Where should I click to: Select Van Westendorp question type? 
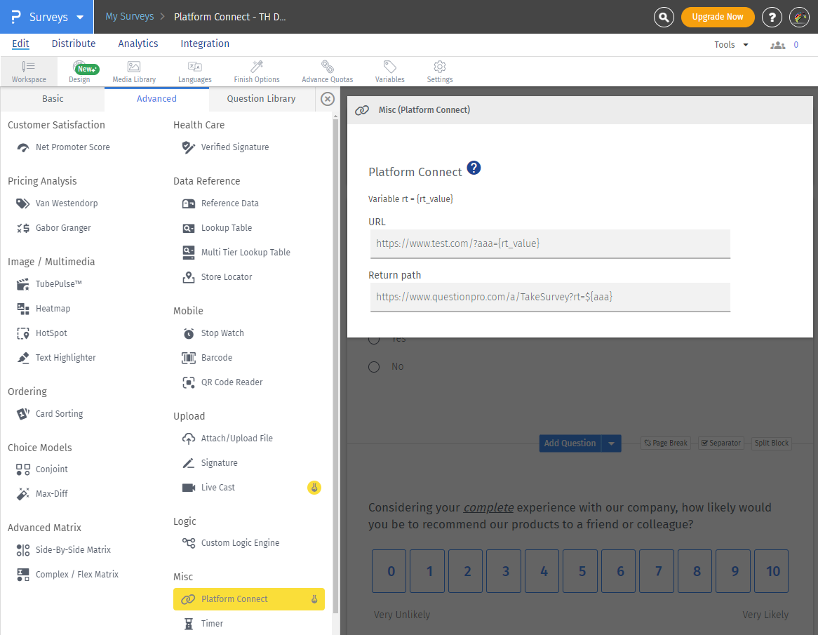coord(57,203)
